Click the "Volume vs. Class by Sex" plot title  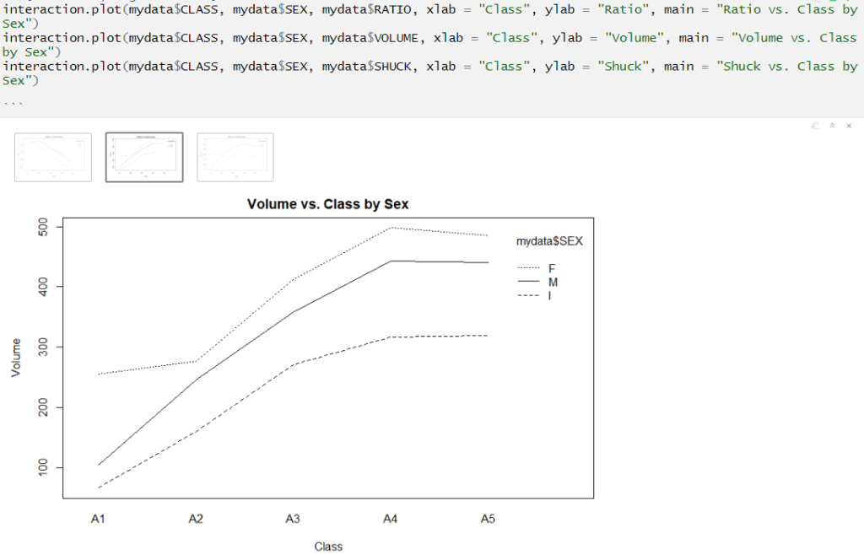(x=327, y=204)
